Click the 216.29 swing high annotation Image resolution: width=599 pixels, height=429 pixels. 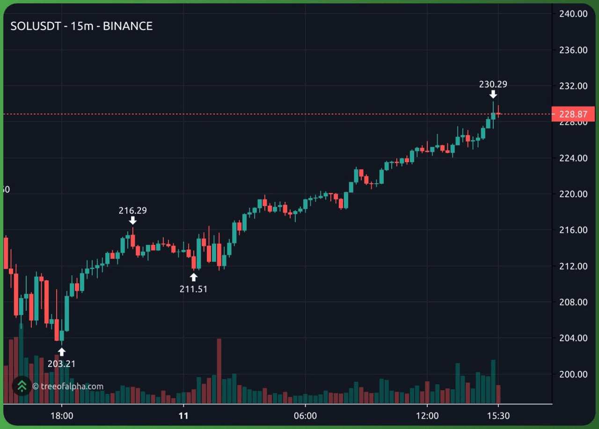(132, 210)
